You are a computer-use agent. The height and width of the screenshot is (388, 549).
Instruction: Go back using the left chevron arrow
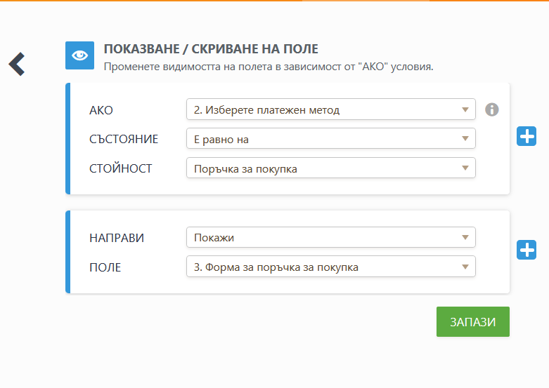tap(17, 64)
